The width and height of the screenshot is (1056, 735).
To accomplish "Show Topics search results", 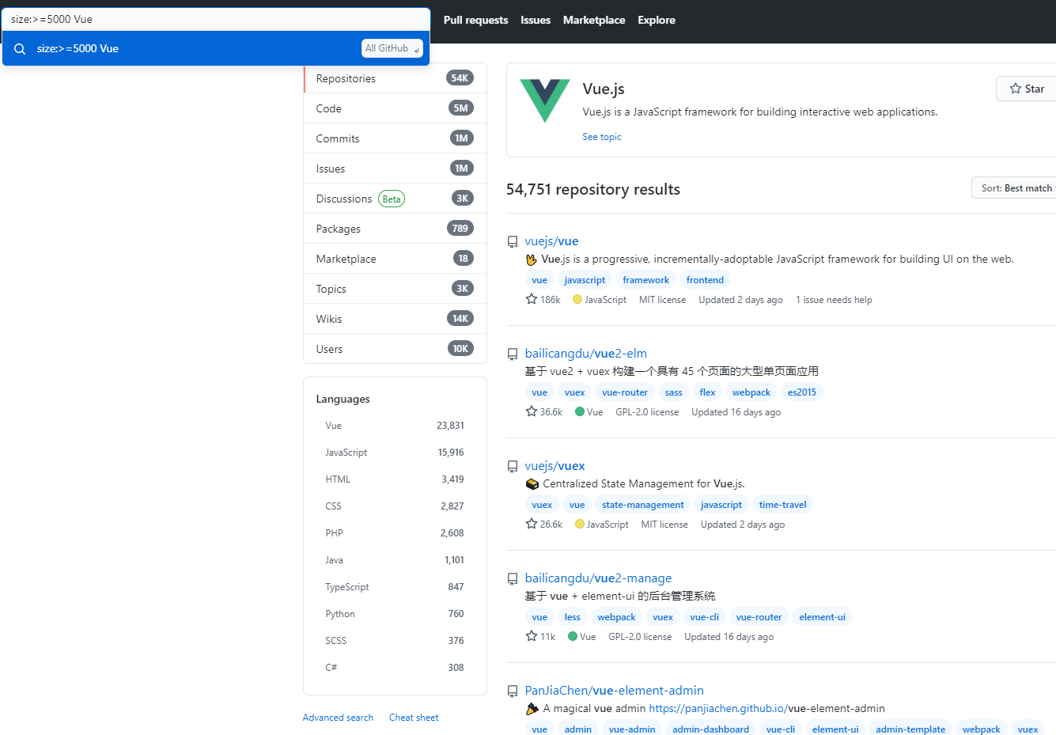I will [x=395, y=289].
